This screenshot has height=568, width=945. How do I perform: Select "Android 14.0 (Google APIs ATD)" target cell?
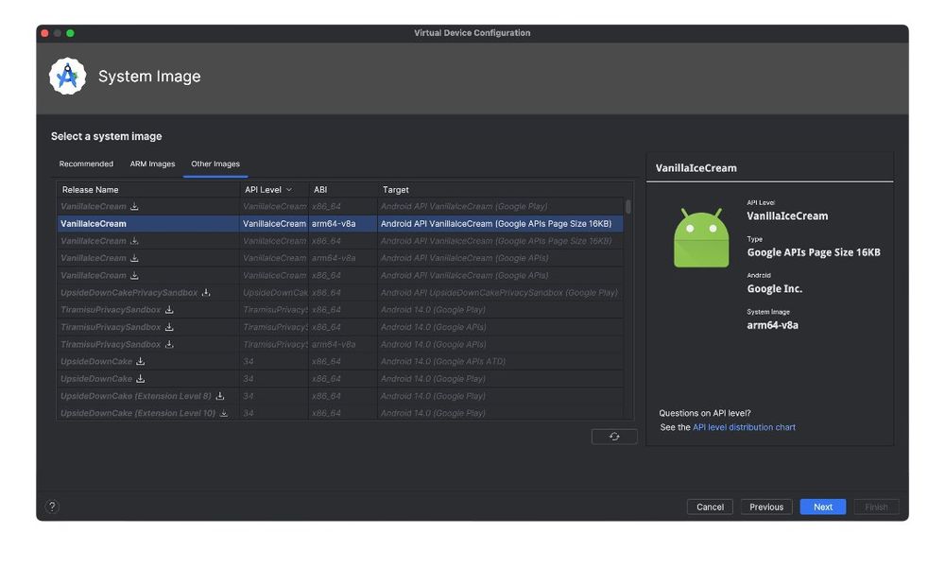pos(443,361)
